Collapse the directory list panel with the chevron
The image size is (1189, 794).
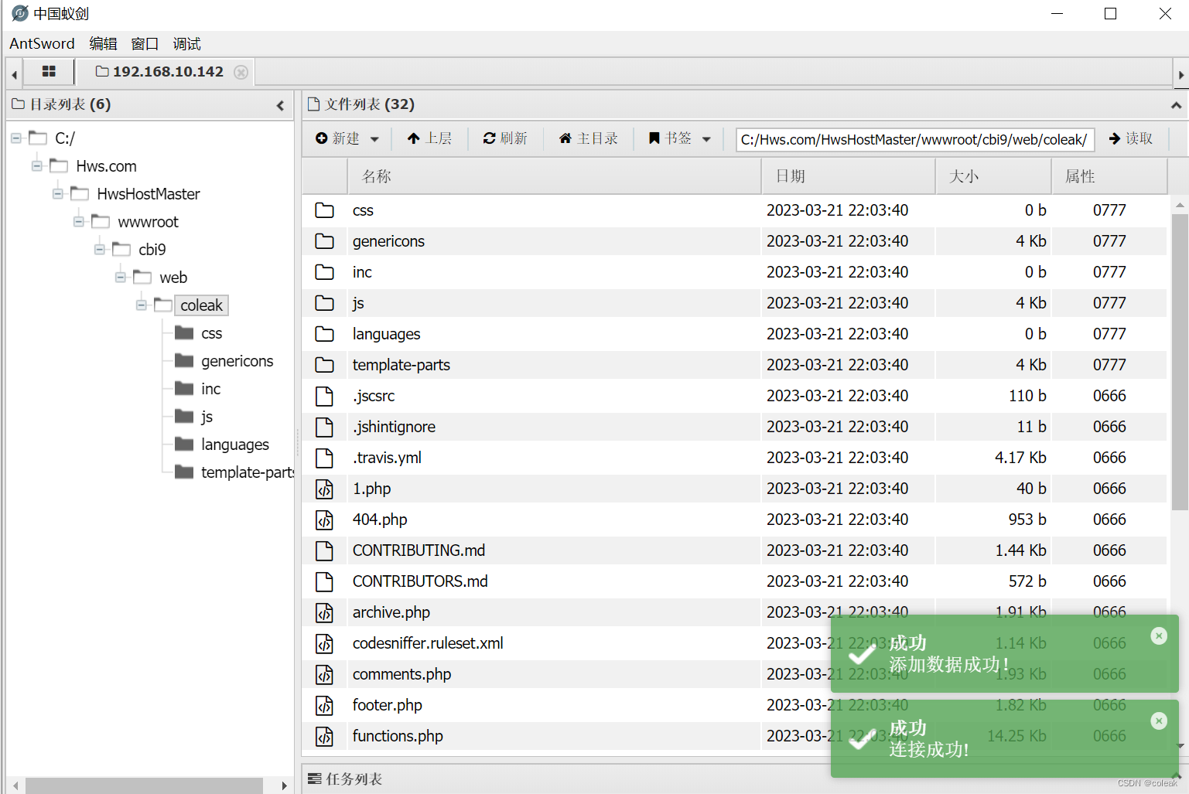pyautogui.click(x=280, y=104)
